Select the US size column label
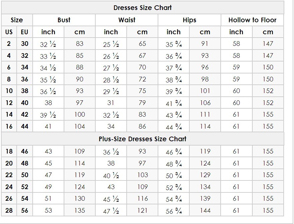This screenshot has width=294, height=224. pos(9,32)
